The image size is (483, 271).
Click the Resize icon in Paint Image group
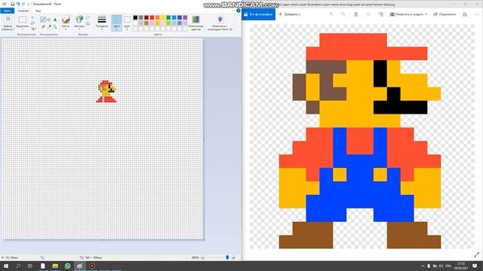click(x=32, y=23)
